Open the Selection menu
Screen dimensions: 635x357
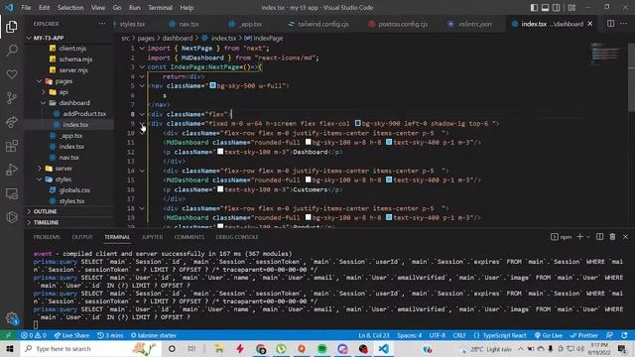[x=70, y=7]
